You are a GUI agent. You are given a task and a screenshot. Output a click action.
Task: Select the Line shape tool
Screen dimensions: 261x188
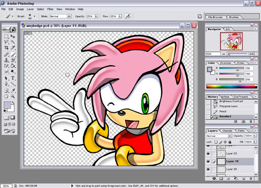click(x=13, y=84)
